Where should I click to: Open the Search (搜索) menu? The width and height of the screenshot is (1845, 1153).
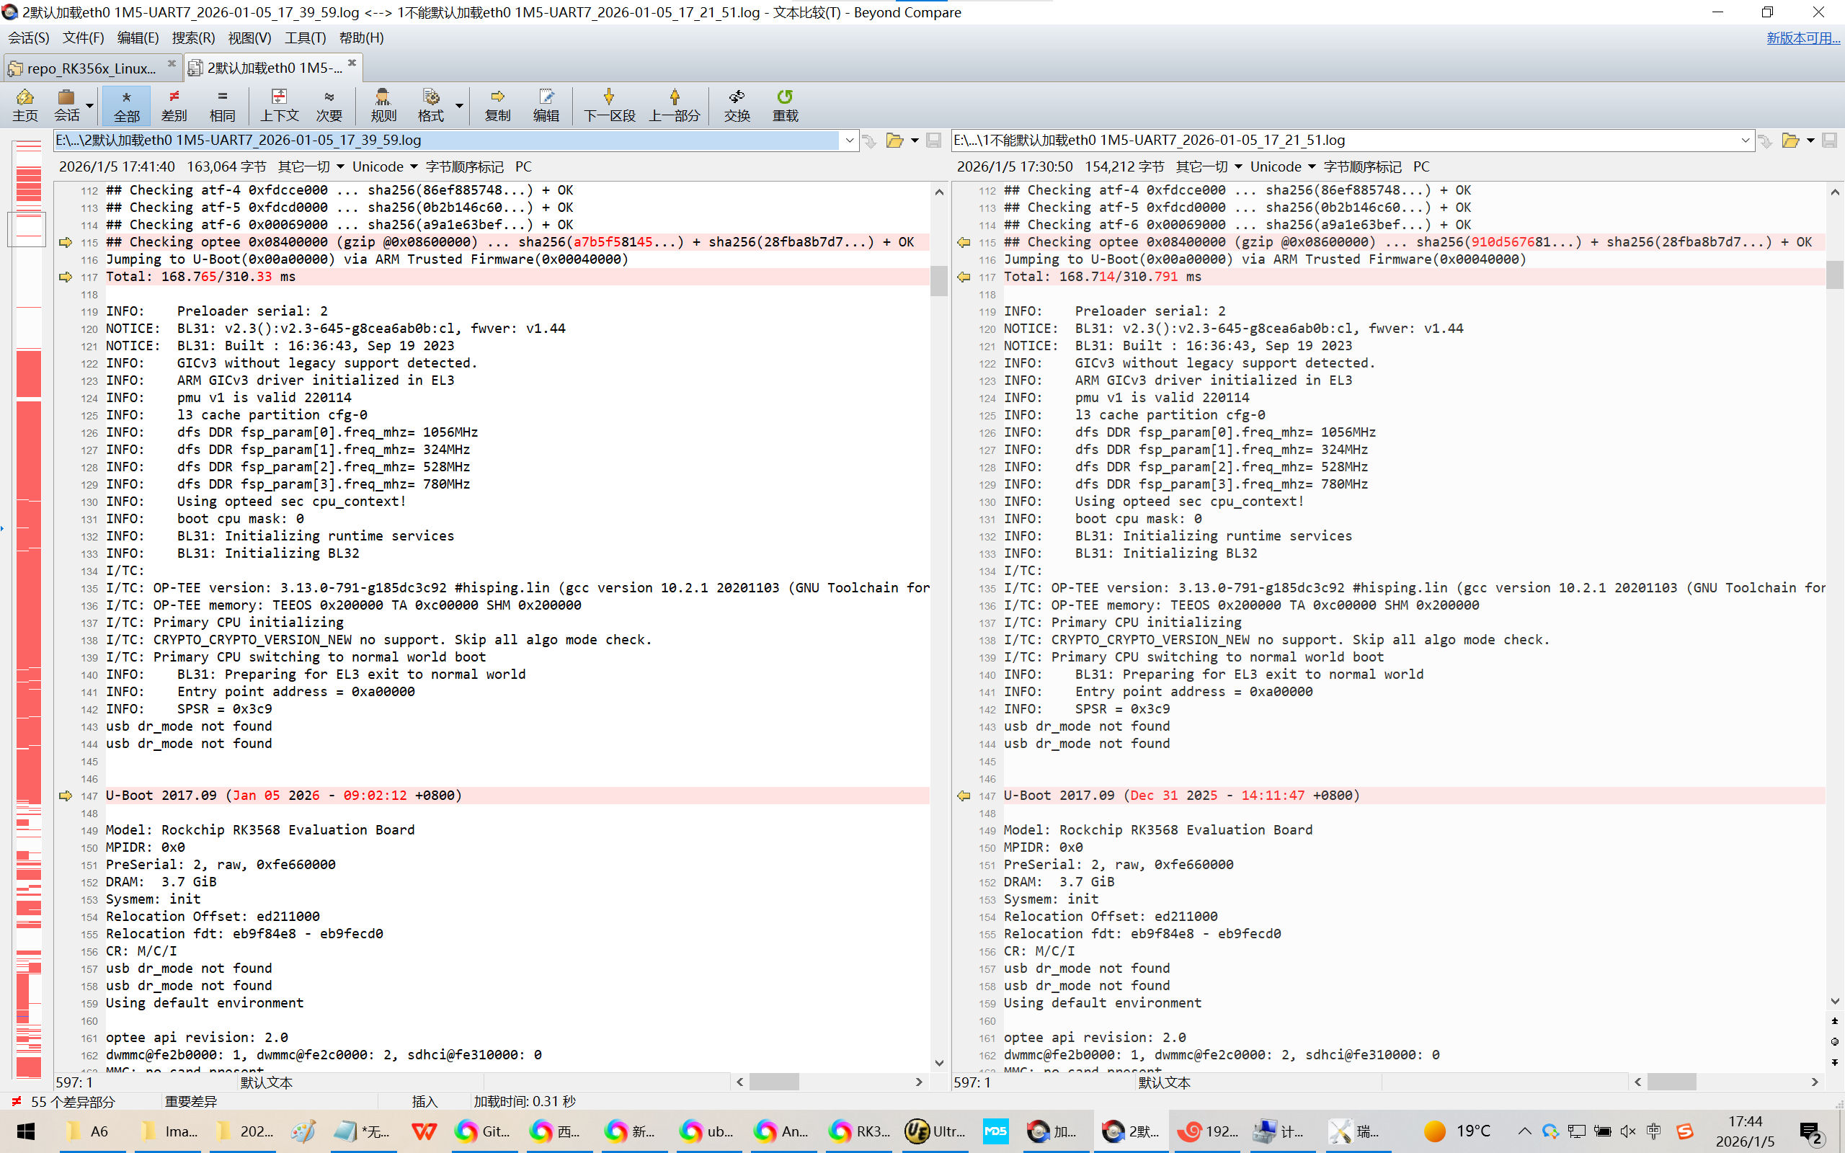[x=193, y=37]
